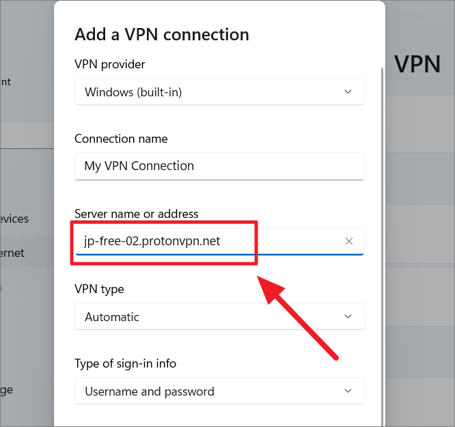This screenshot has height=427, width=455.
Task: Click the 'Server name or address' label
Action: [x=137, y=214]
